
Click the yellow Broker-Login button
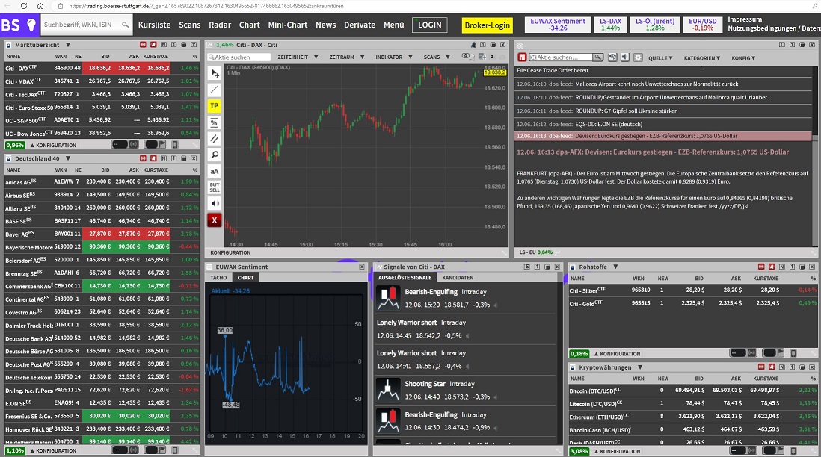click(487, 25)
